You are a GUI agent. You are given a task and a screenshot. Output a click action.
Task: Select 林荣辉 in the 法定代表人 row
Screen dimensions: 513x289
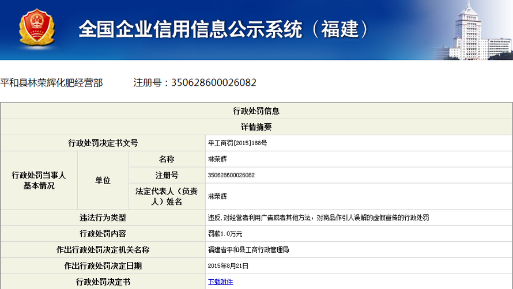click(217, 196)
